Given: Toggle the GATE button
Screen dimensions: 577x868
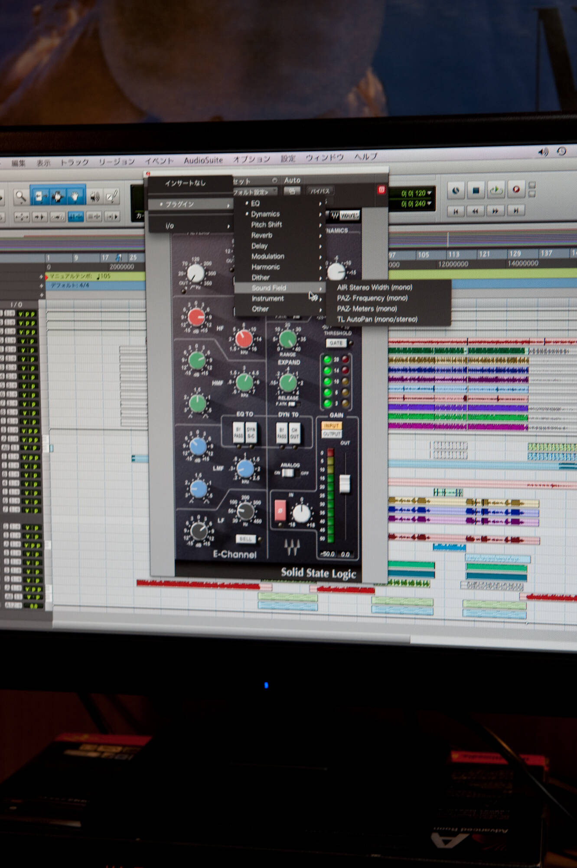Looking at the screenshot, I should pyautogui.click(x=336, y=343).
